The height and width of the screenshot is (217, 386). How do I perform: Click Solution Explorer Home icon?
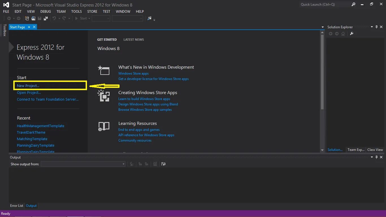[343, 34]
